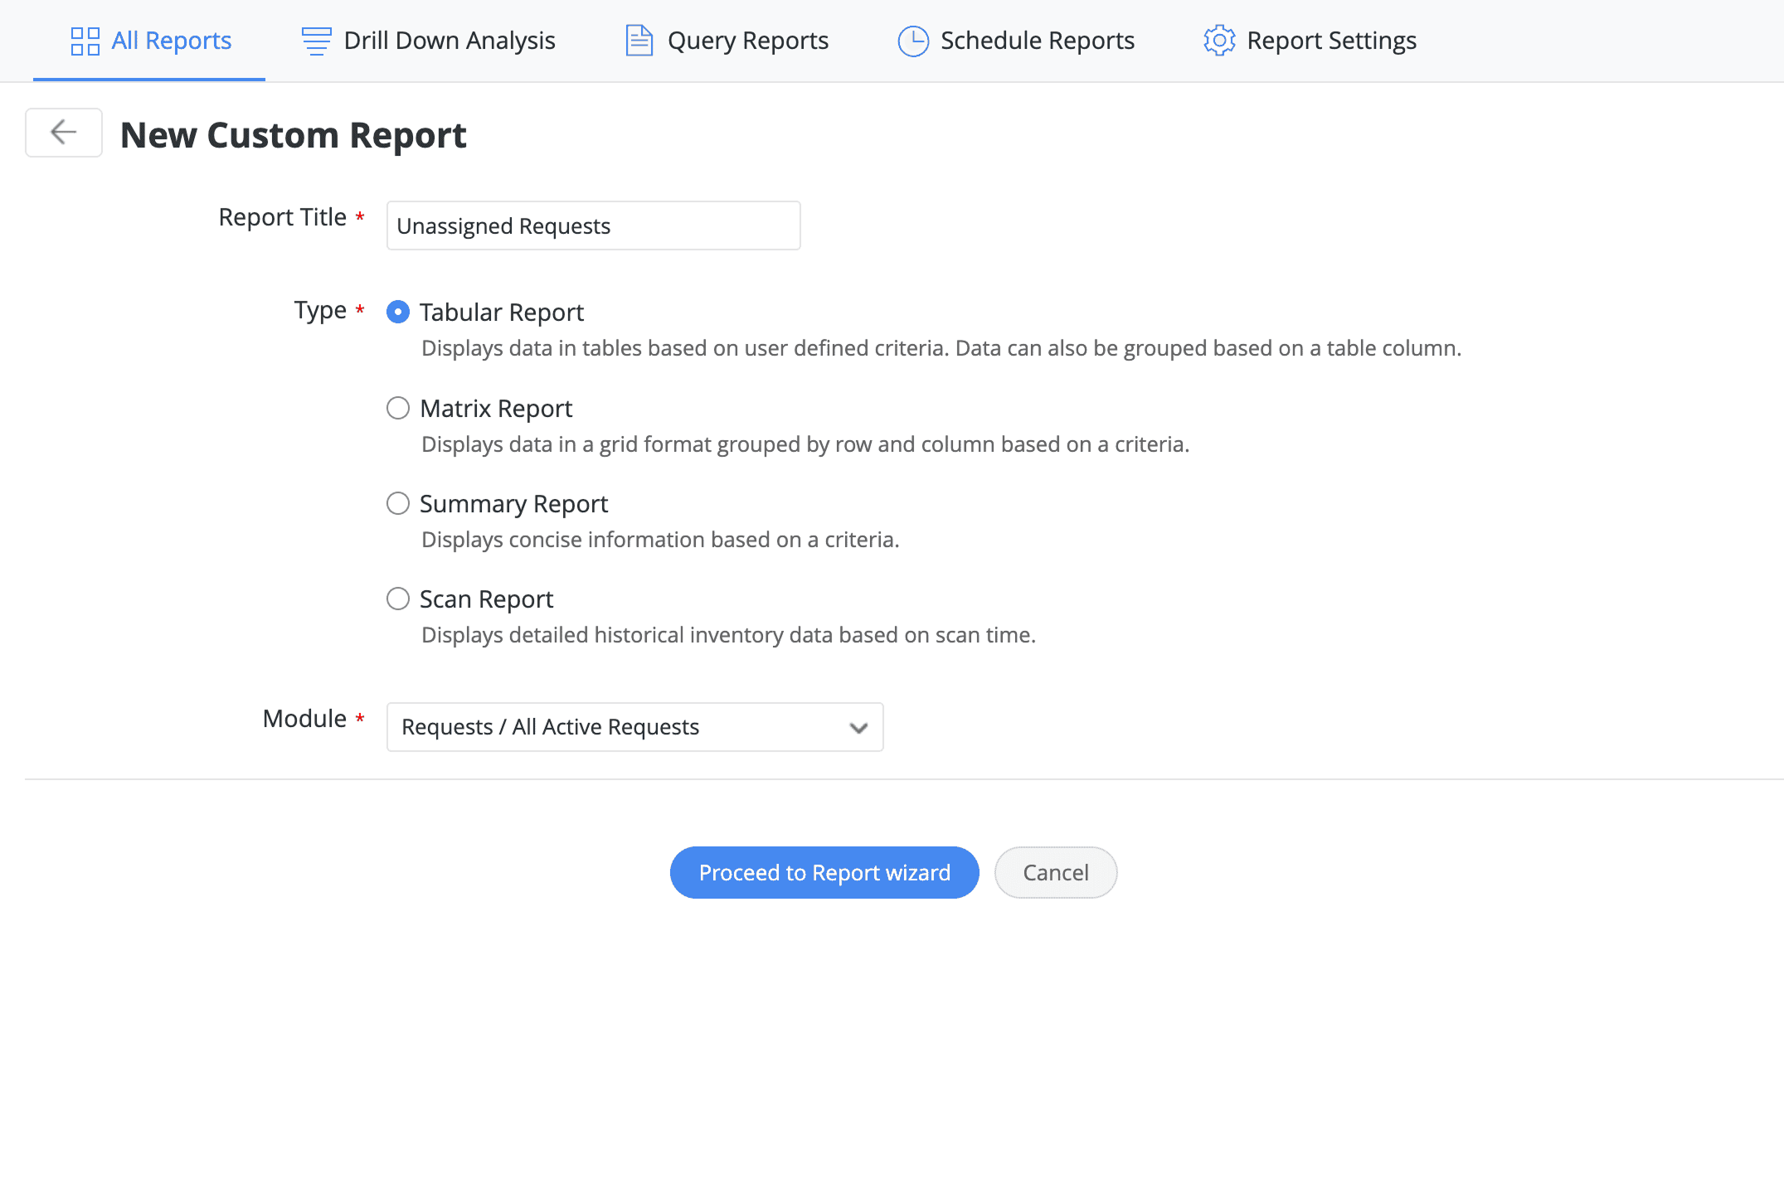Expand the Requests / All Active Requests selector

pyautogui.click(x=634, y=727)
